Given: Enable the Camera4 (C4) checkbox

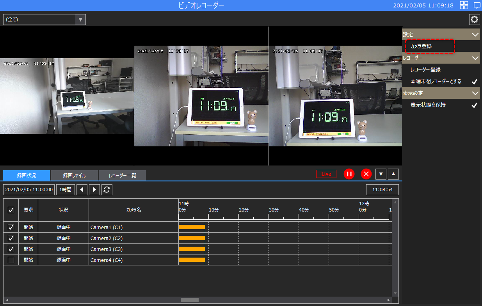Looking at the screenshot, I should 11,260.
